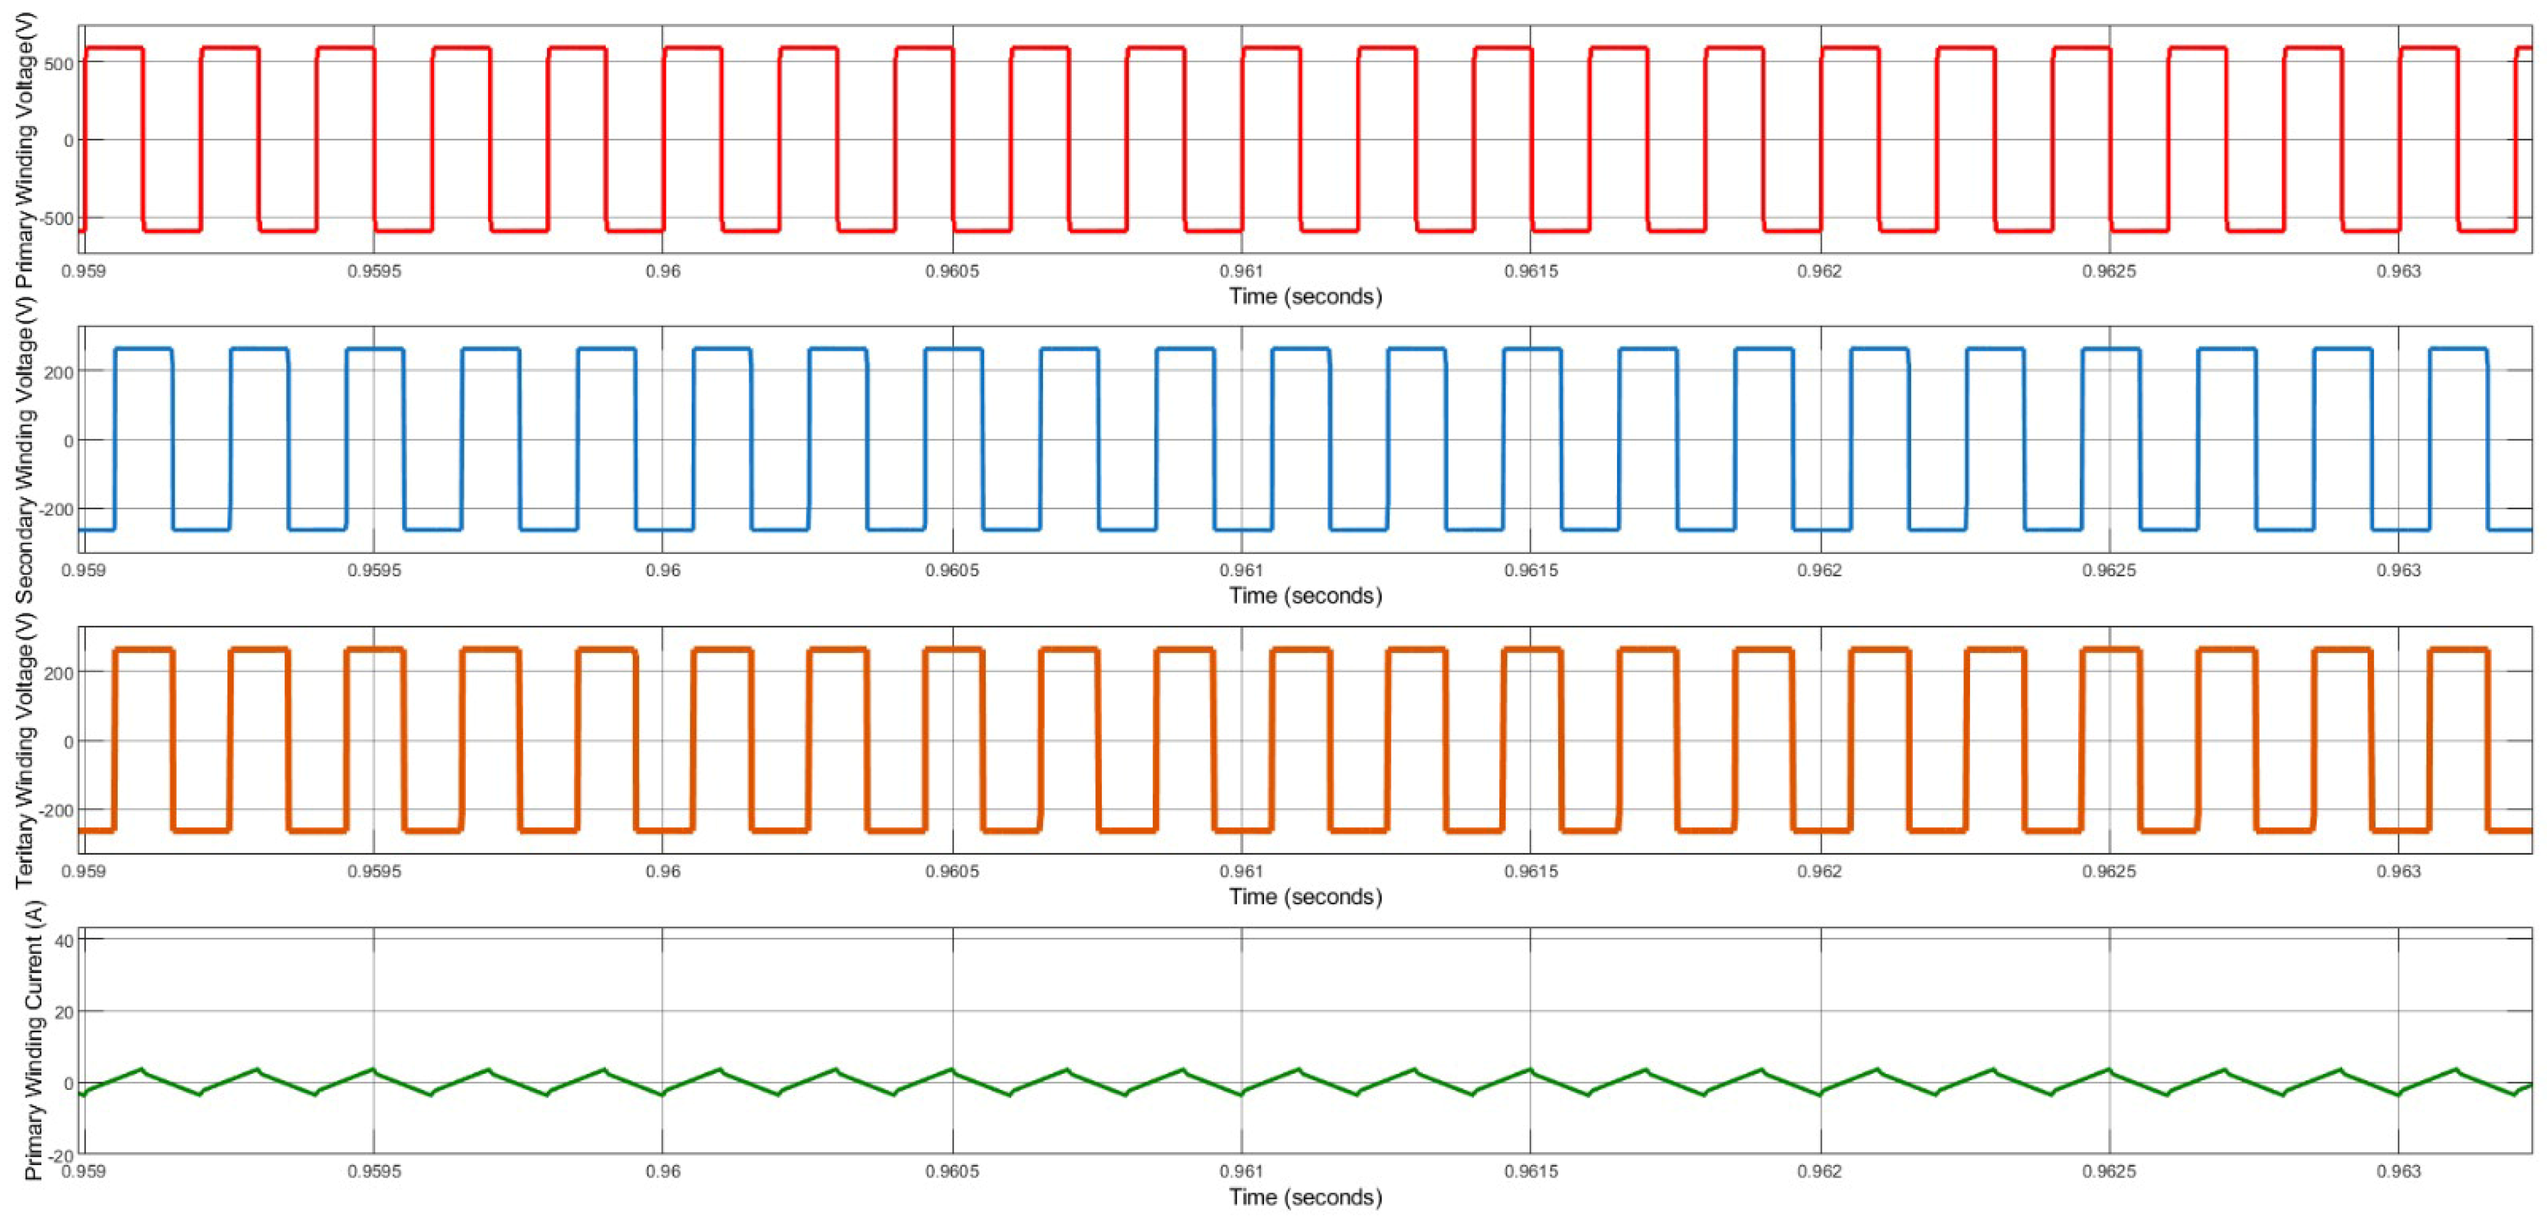This screenshot has width=2547, height=1225.
Task: Click the '0.96' time tick under the primary current plot
Action: coord(662,1172)
